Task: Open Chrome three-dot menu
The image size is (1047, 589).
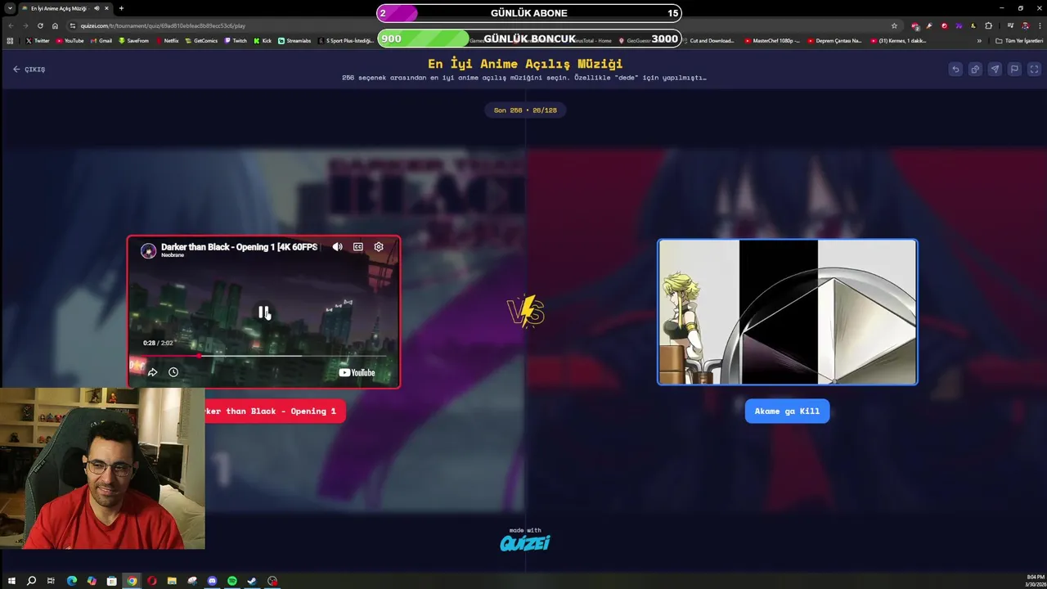Action: (x=1039, y=25)
